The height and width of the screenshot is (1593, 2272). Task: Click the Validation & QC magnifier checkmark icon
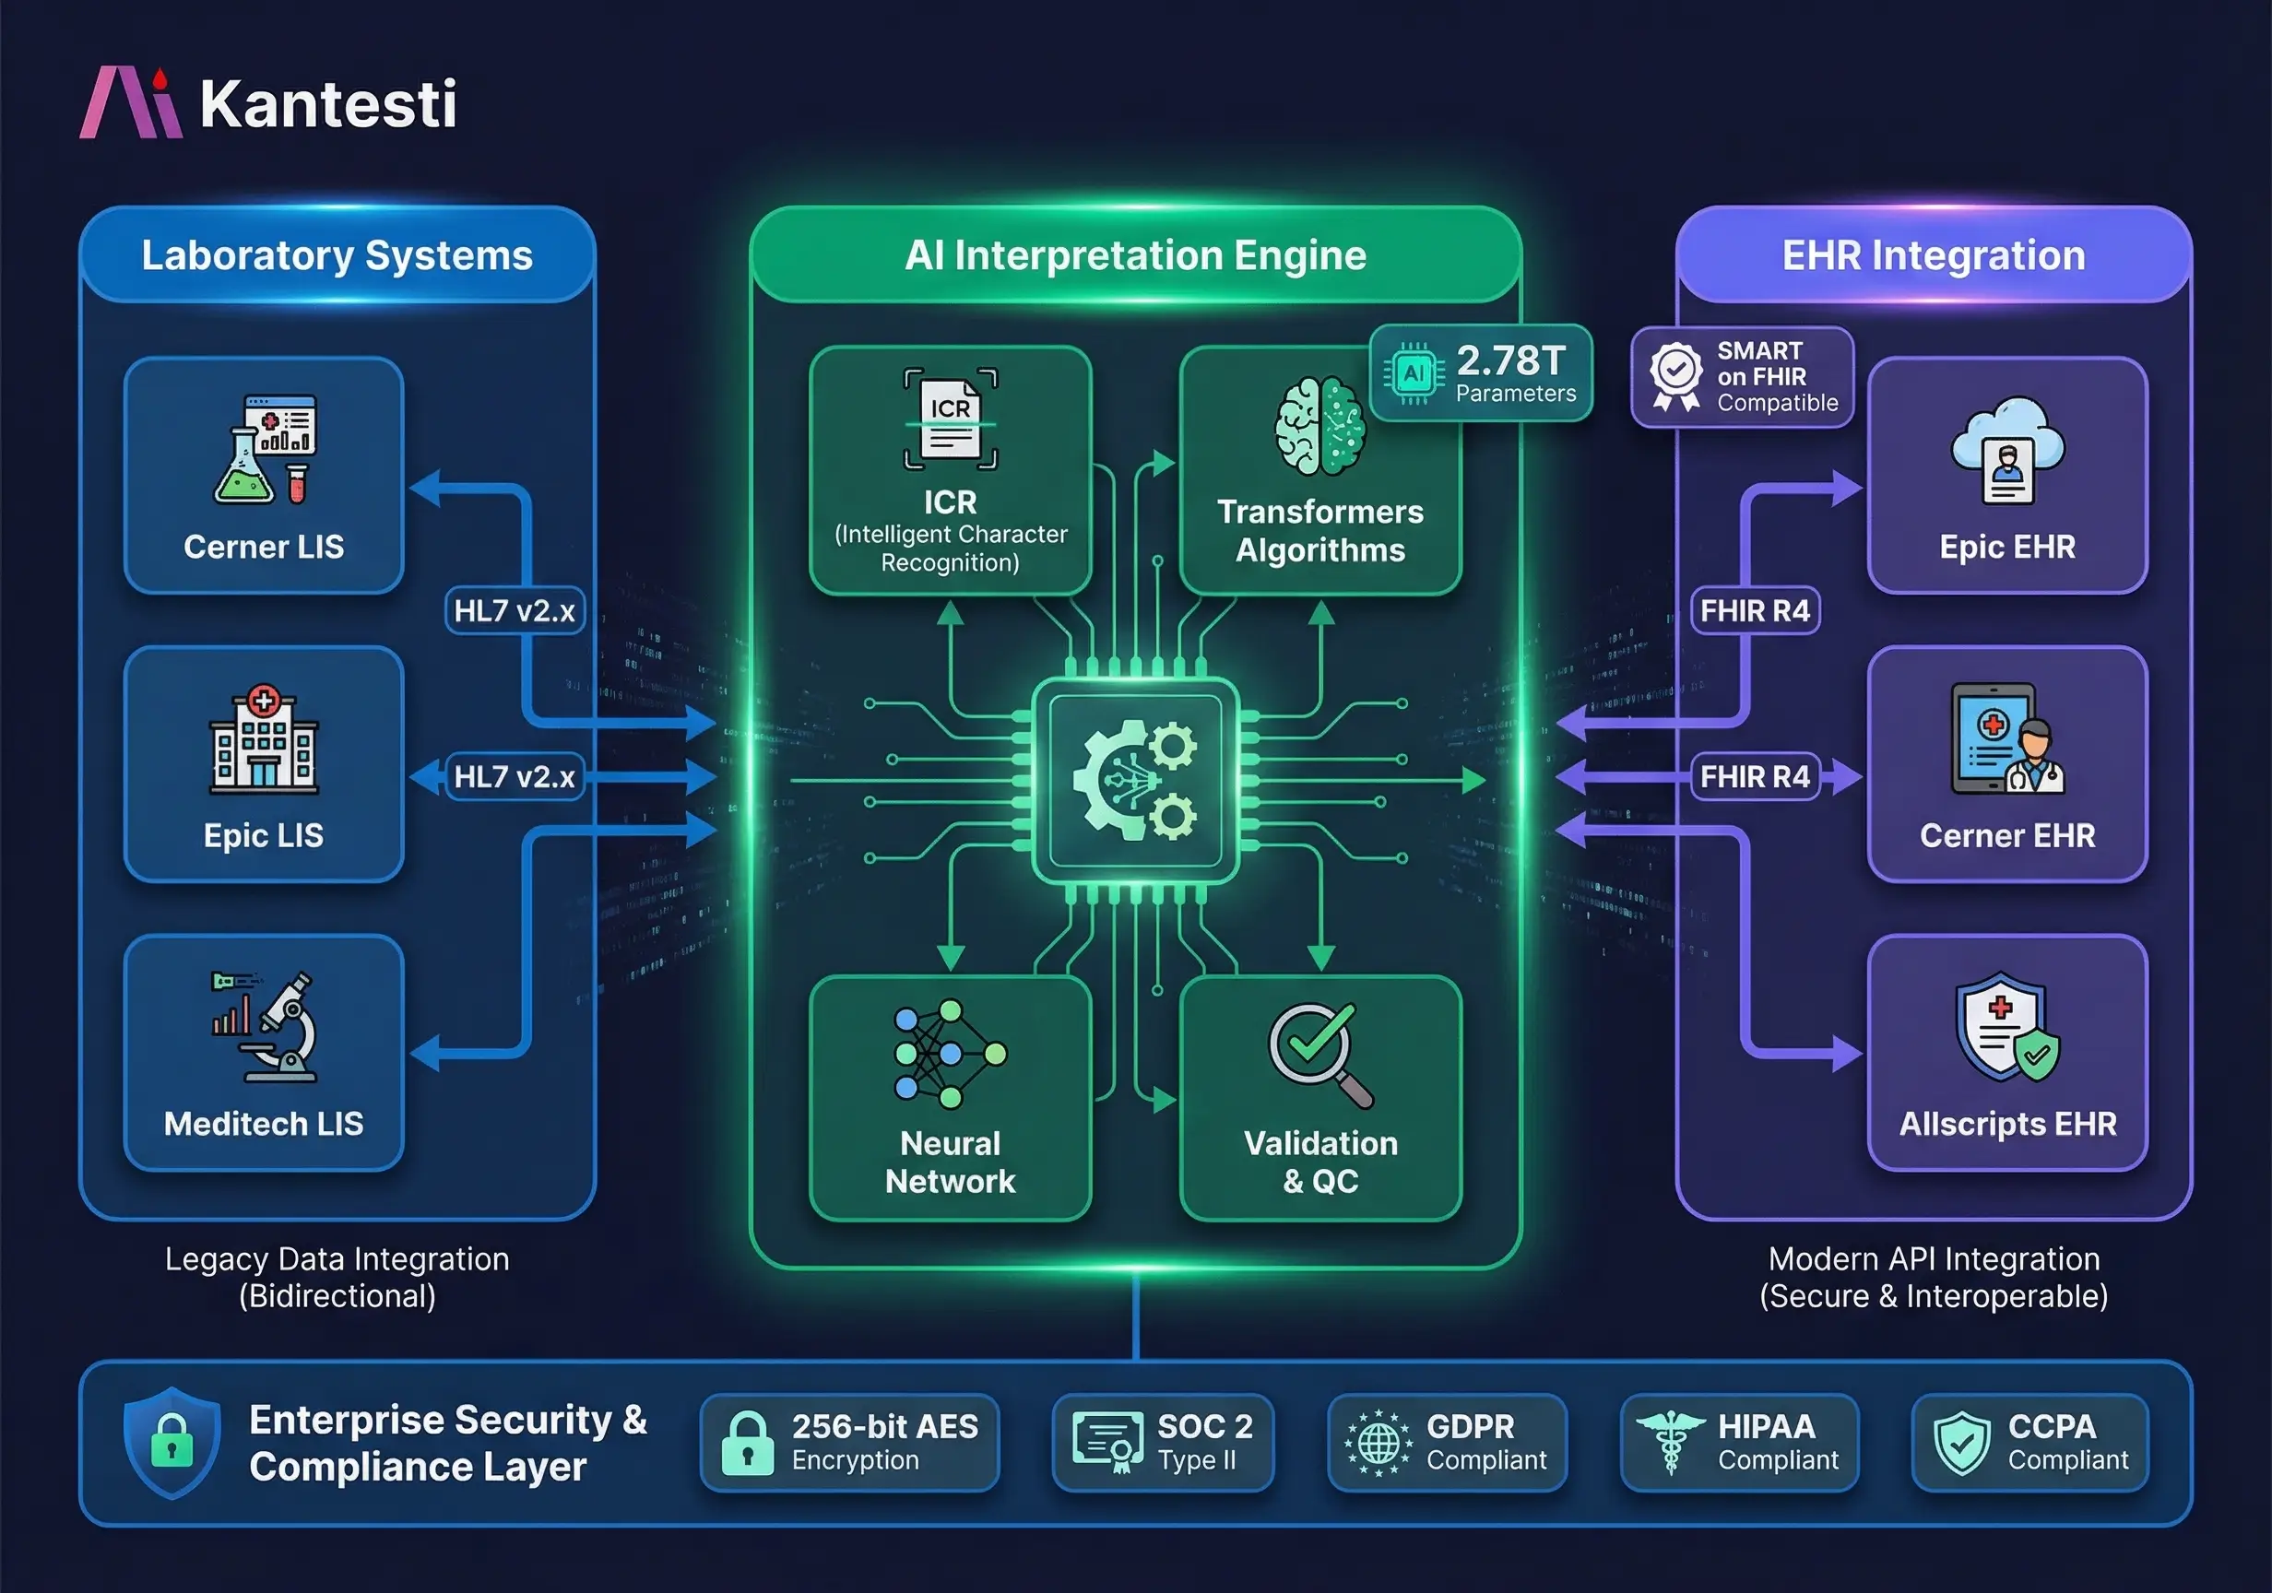(x=1320, y=1055)
